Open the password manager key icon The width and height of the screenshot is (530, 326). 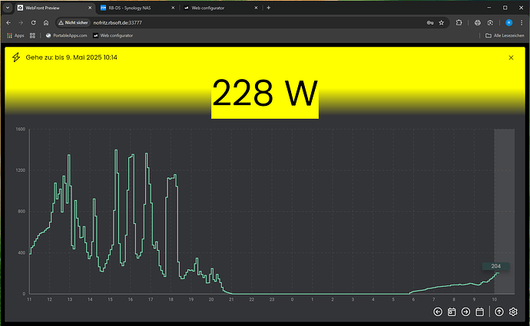pos(430,22)
